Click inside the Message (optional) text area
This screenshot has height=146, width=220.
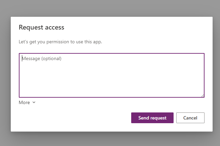tap(111, 75)
